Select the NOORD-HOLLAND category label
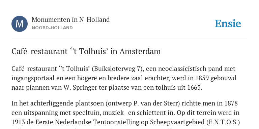 [x=52, y=28]
